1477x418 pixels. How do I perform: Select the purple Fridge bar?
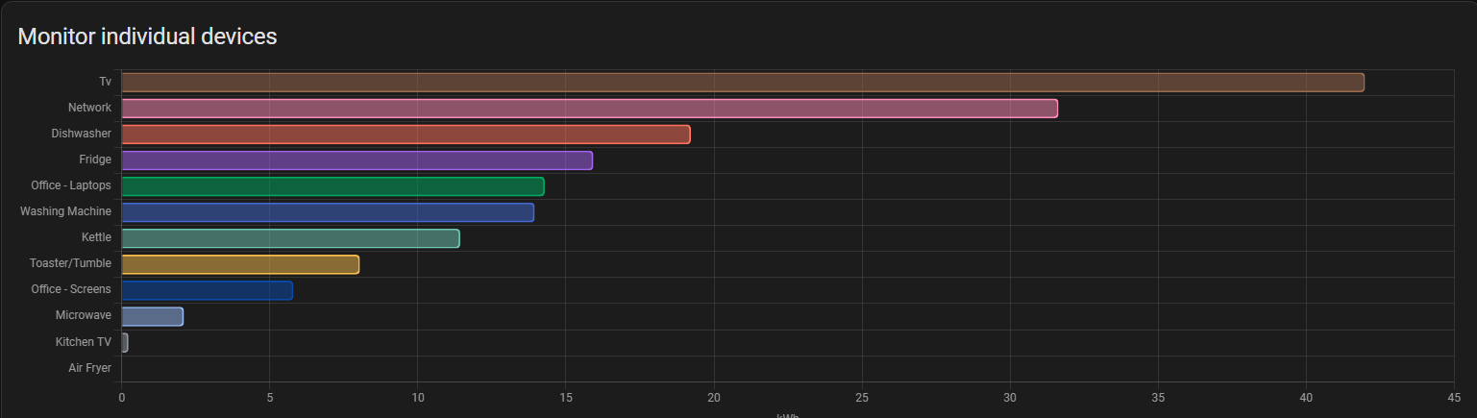click(x=357, y=160)
